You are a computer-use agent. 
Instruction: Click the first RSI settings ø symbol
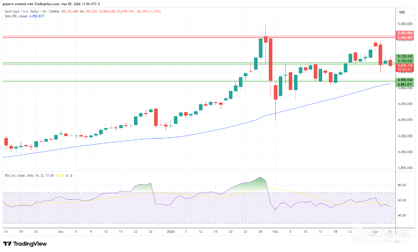pyautogui.click(x=67, y=175)
